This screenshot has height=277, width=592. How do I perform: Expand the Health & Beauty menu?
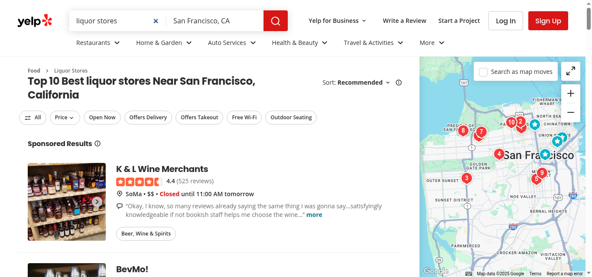coord(299,43)
